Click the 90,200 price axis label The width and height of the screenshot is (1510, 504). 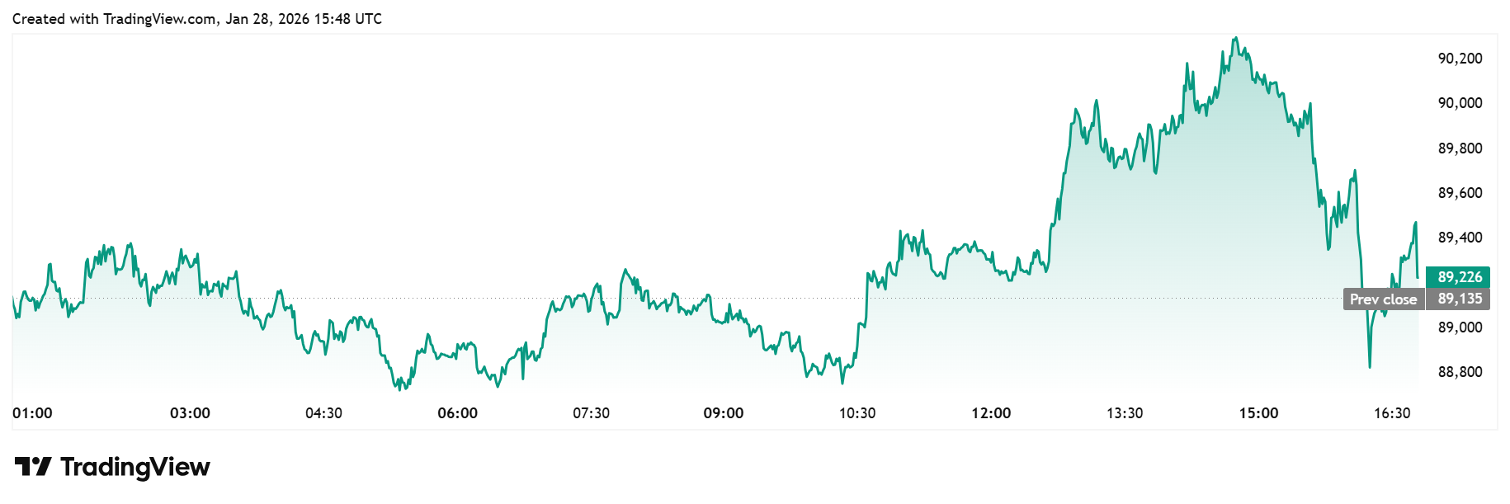(1460, 59)
